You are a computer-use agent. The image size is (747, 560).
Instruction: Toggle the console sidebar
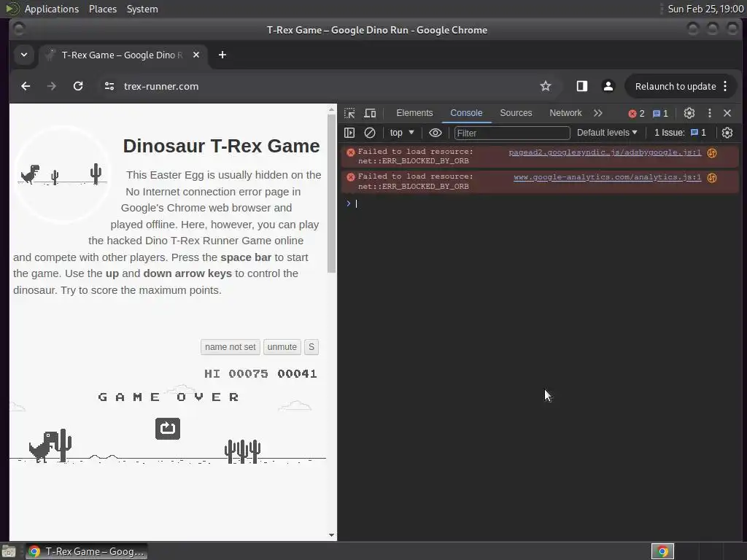[x=349, y=133]
